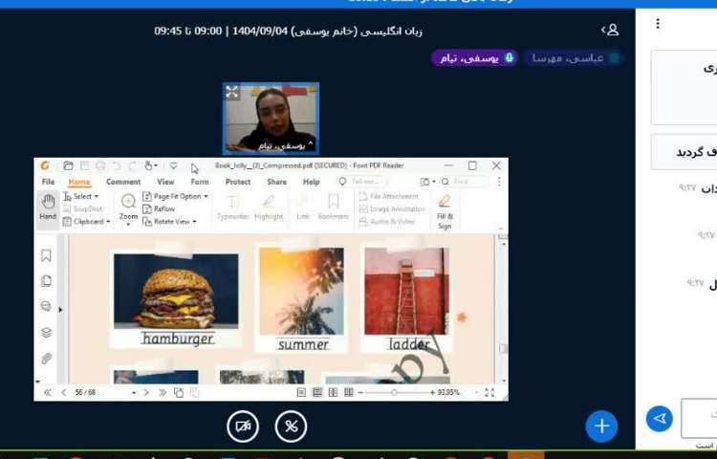Screen dimensions: 717x459
Task: Open the Attachments paperclip panel in sidebar
Action: tap(46, 359)
